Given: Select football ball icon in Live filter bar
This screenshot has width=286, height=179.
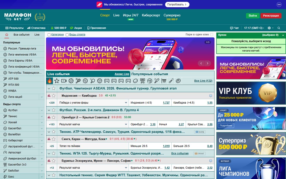Looking at the screenshot, I should pos(71,81).
